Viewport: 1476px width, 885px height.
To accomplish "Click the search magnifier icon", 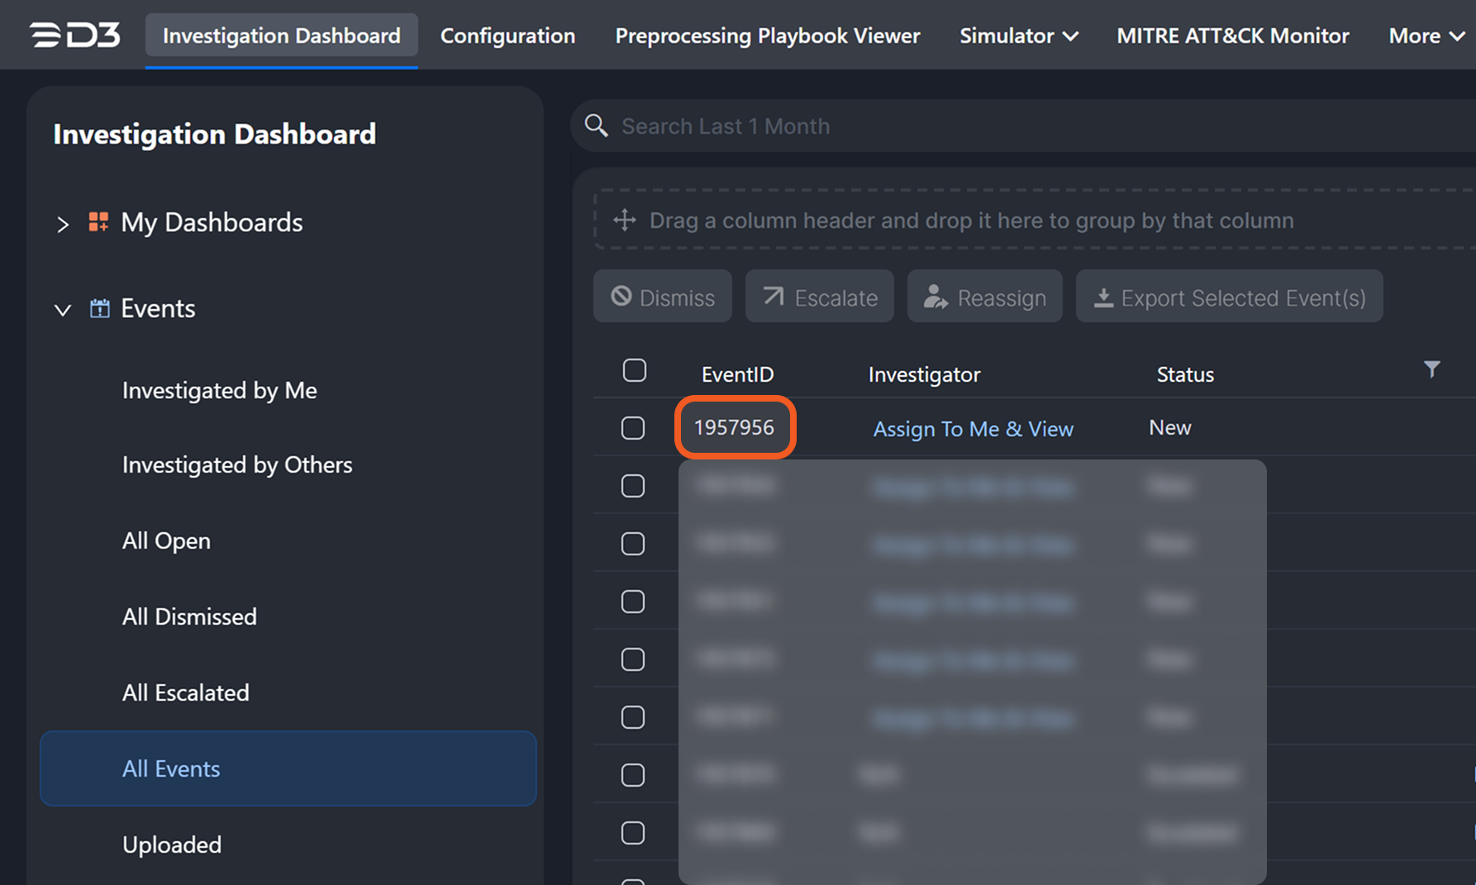I will (x=597, y=126).
